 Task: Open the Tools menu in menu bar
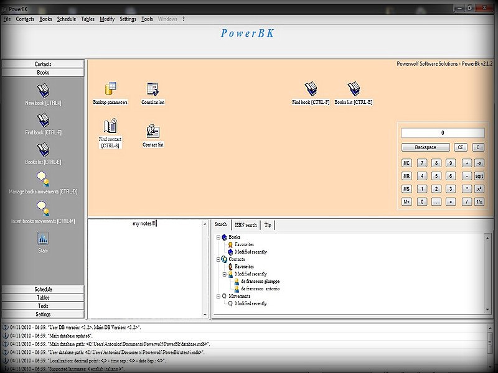147,19
